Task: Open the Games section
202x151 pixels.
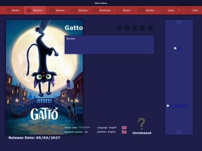Action: tap(79, 10)
